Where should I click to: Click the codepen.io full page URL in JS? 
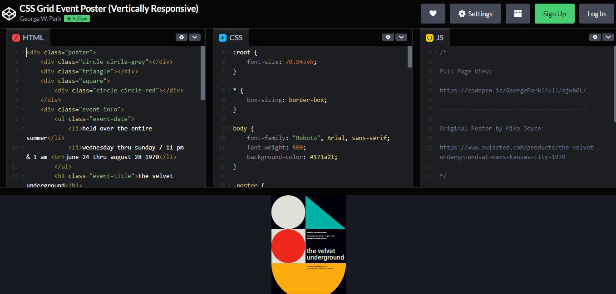pos(513,91)
